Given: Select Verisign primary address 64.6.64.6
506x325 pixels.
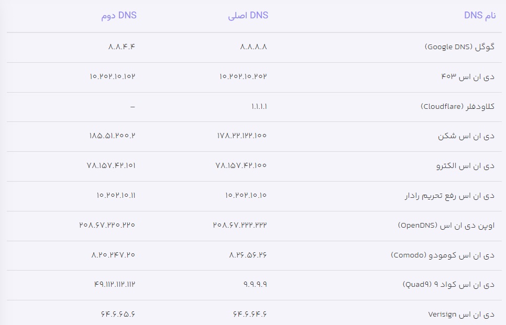Looking at the screenshot, I should [x=250, y=315].
